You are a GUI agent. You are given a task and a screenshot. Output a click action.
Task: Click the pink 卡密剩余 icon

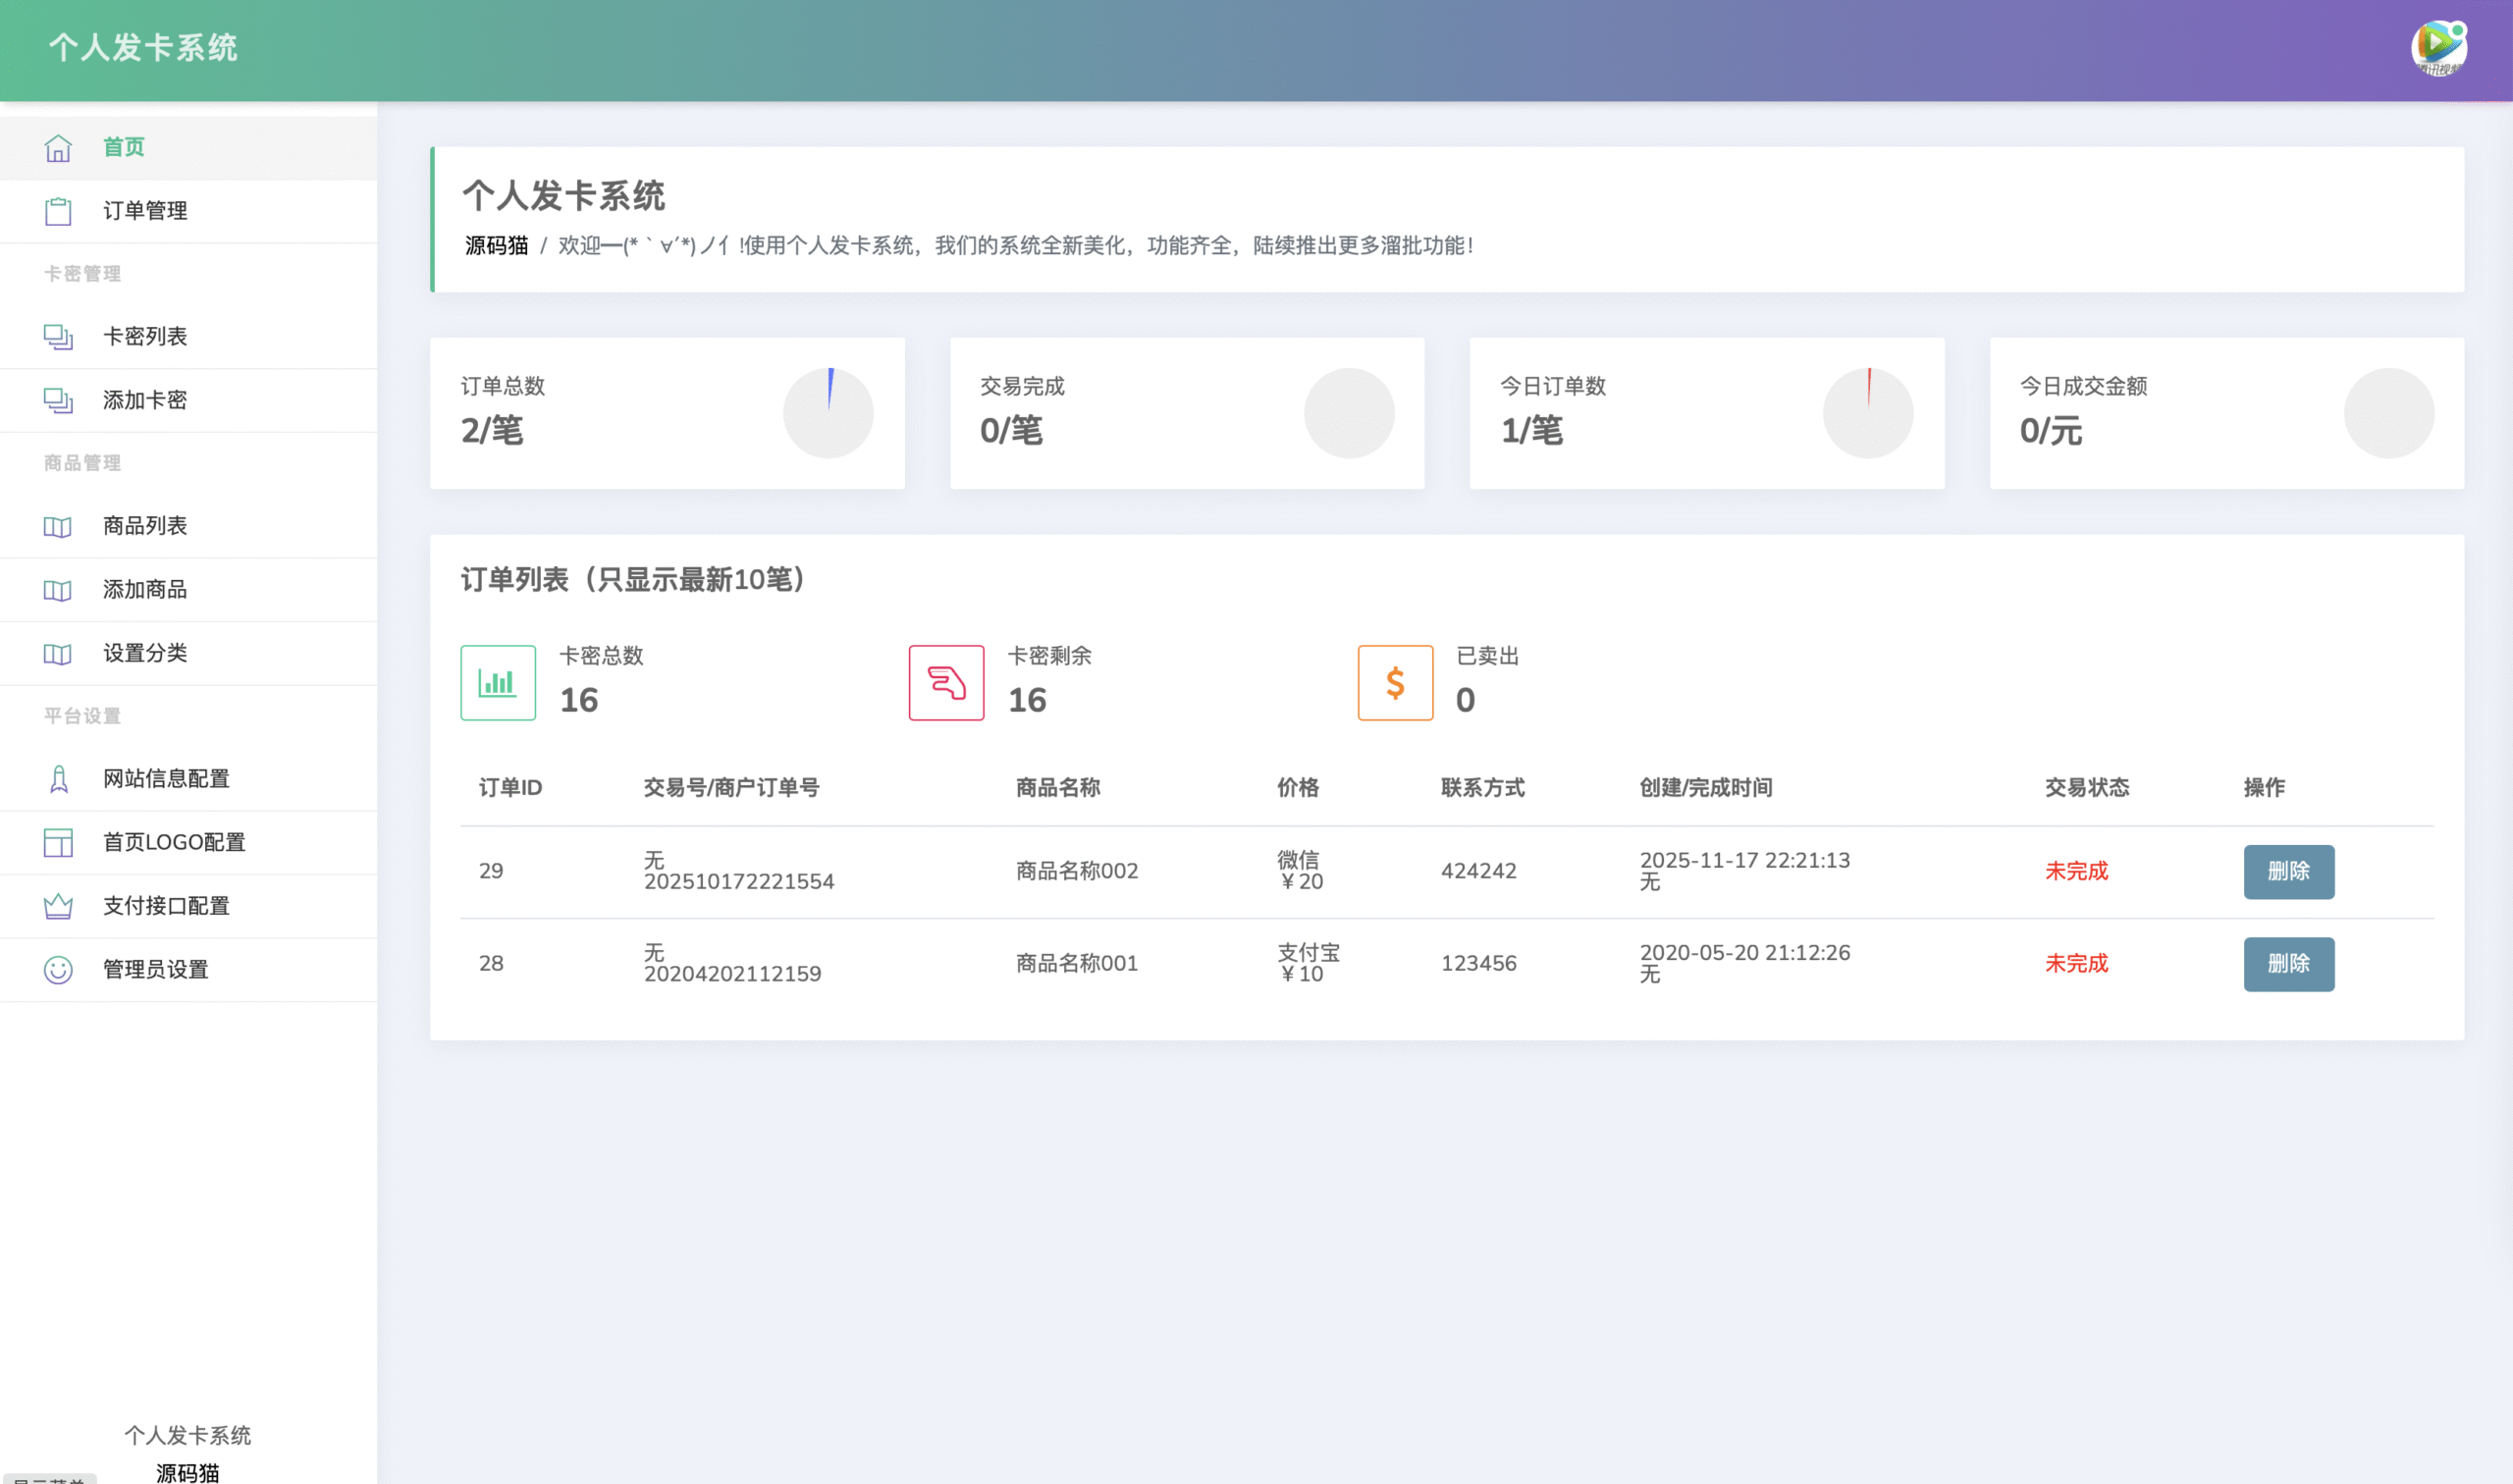pyautogui.click(x=946, y=682)
